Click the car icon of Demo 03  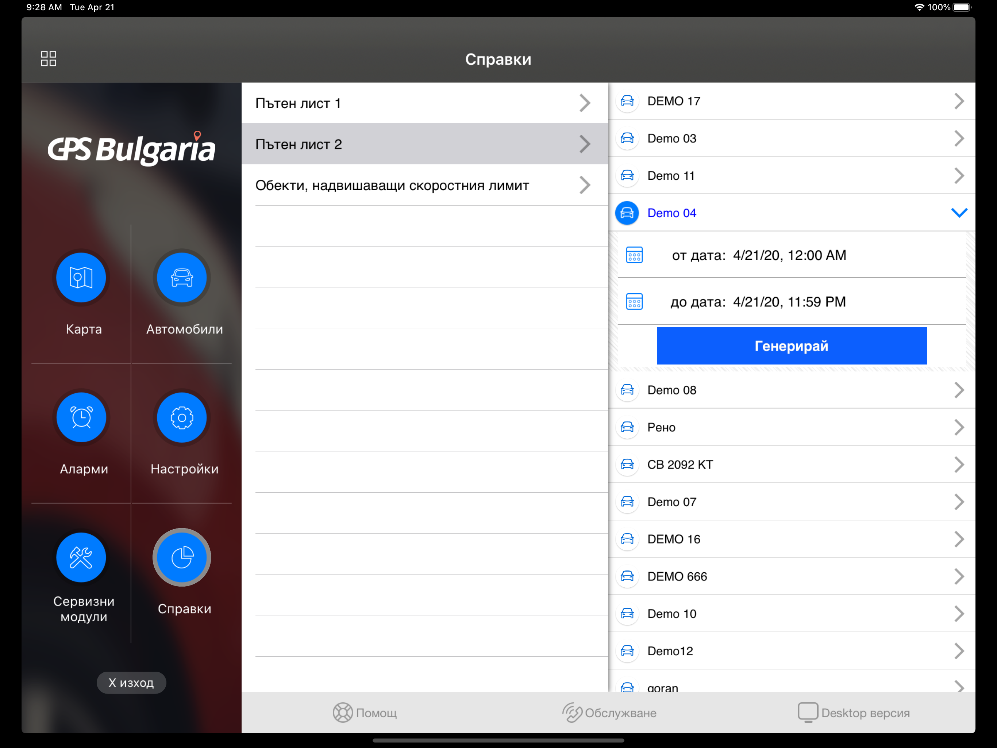coord(627,138)
